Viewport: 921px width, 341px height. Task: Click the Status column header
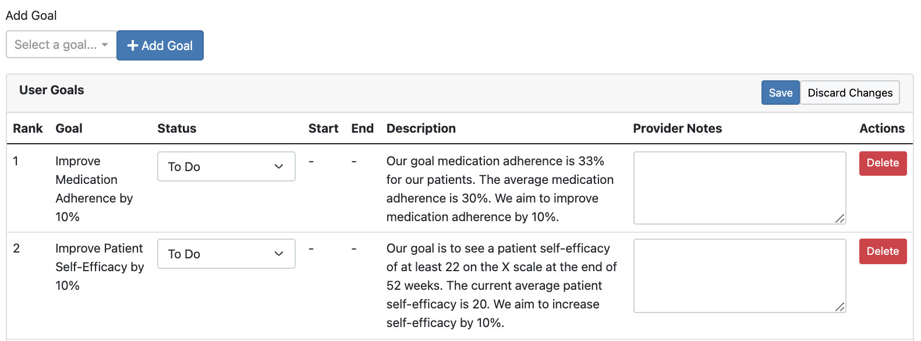click(177, 129)
